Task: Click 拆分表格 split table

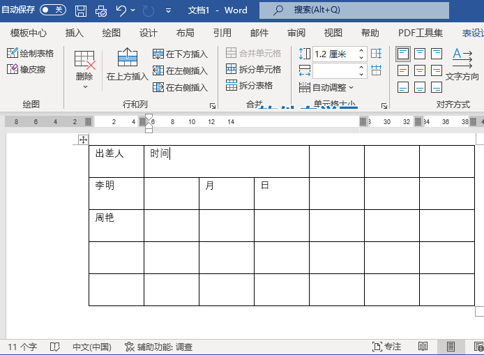Action: coord(249,85)
